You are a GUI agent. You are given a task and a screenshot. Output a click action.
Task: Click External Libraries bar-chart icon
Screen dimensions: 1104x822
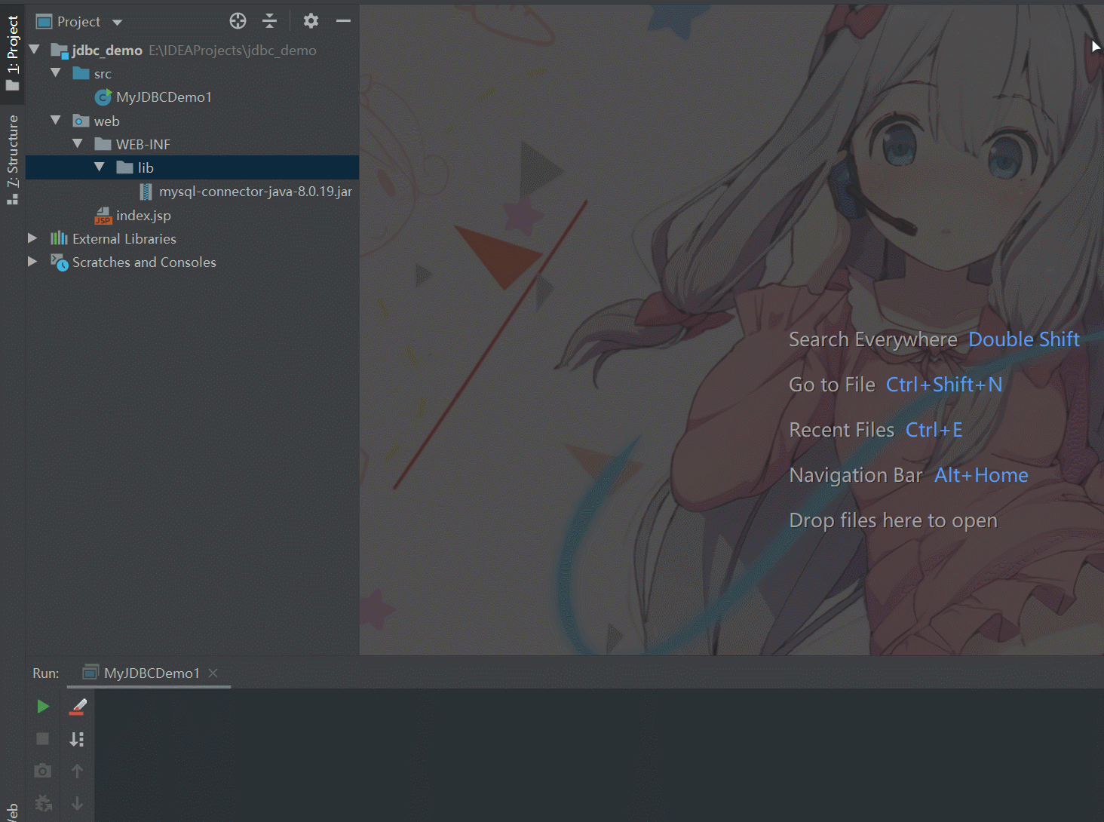coord(59,238)
